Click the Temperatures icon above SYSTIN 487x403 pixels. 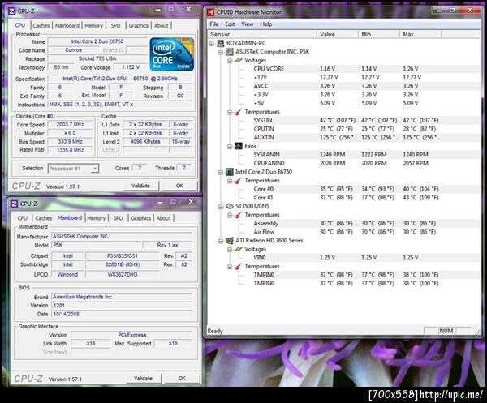pyautogui.click(x=238, y=112)
